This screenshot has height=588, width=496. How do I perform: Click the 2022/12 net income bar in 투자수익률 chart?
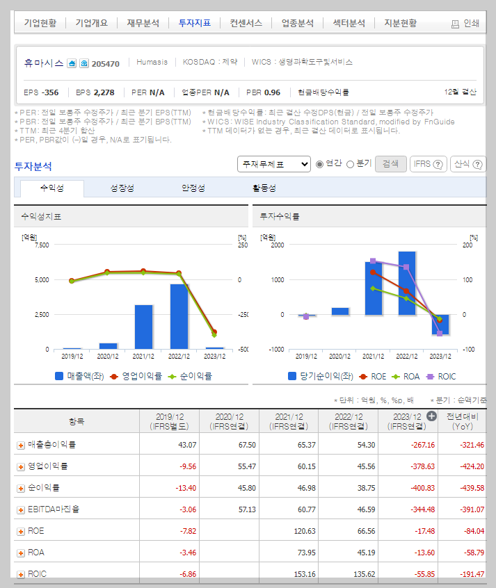pos(407,283)
